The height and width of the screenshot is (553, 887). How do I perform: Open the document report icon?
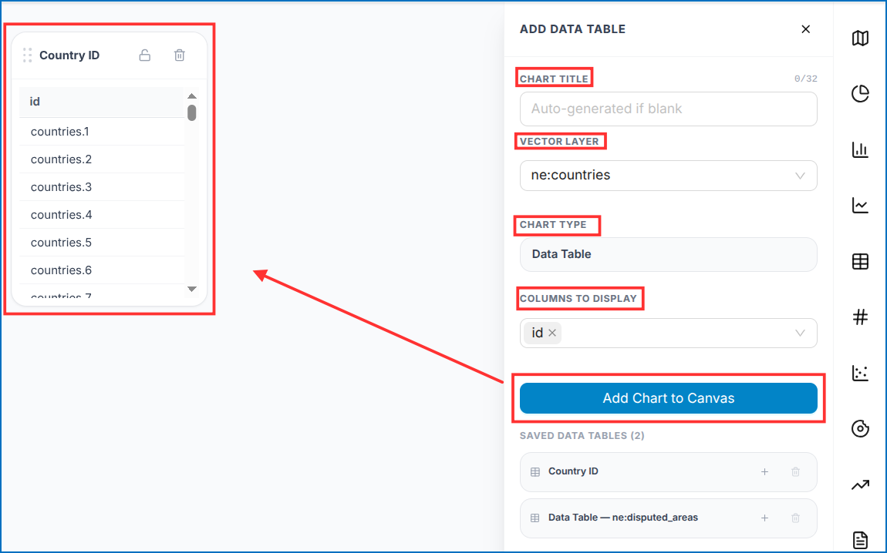(860, 539)
